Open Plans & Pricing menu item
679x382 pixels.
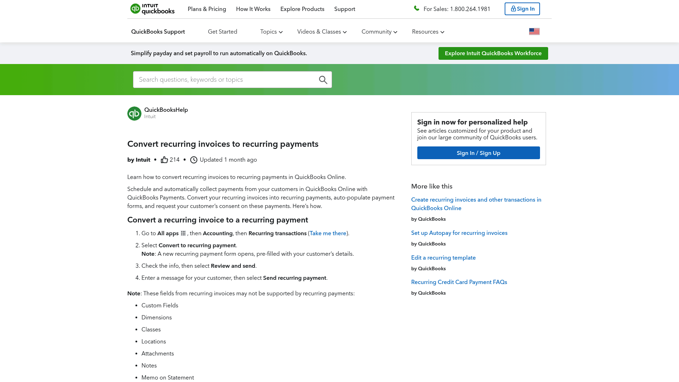click(207, 9)
